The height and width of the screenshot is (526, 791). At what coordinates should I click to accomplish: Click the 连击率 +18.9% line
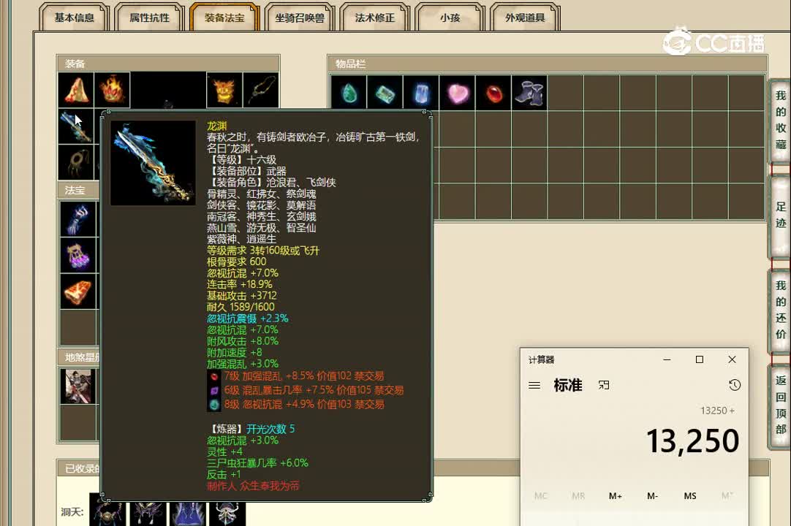coord(240,284)
